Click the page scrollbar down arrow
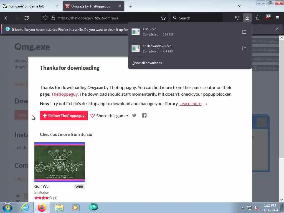 282,200
